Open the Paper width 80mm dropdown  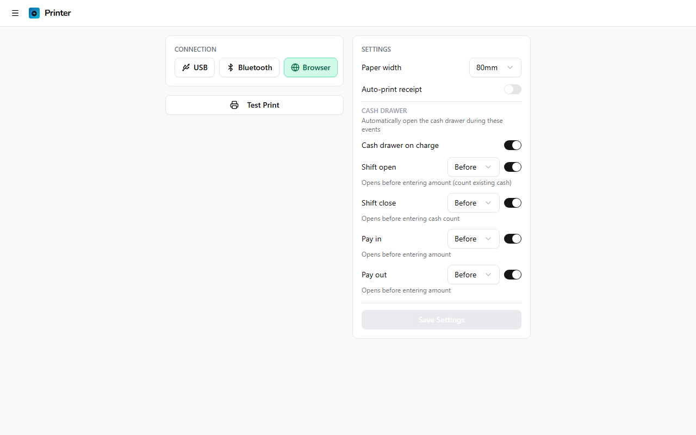495,67
